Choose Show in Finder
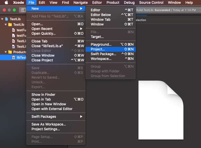 click(x=56, y=94)
